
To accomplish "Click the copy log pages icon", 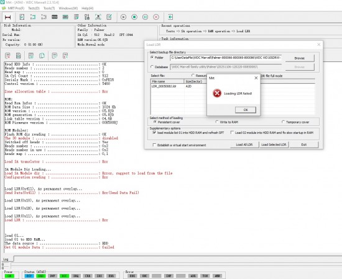I will (42, 56).
